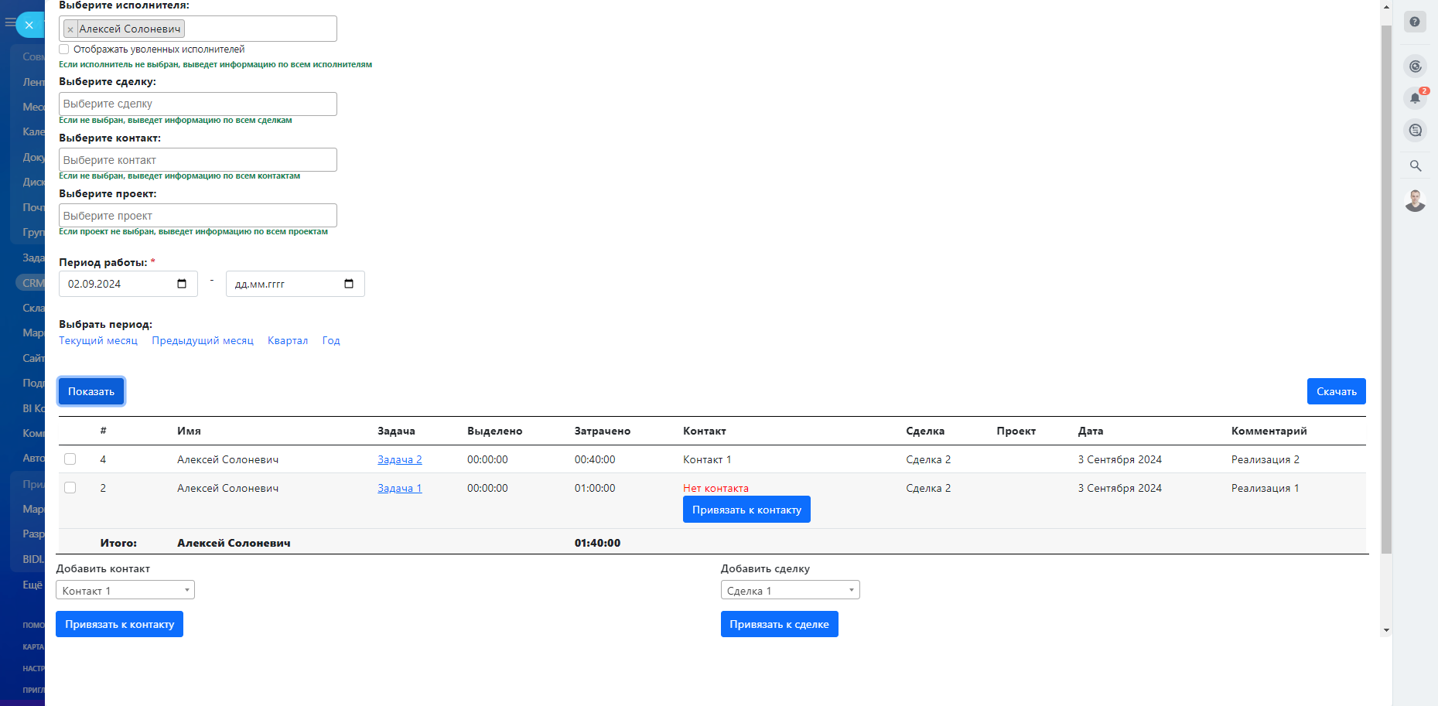Click the total time 01:40:00
Viewport: 1438px width, 706px height.
click(x=597, y=543)
